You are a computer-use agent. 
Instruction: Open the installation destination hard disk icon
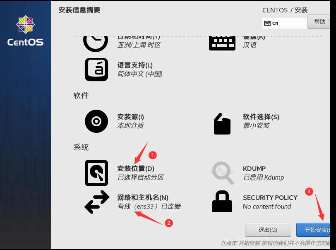(x=96, y=173)
